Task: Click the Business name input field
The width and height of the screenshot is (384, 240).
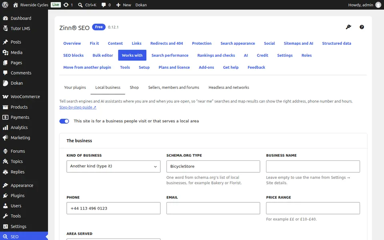Action: [x=313, y=166]
